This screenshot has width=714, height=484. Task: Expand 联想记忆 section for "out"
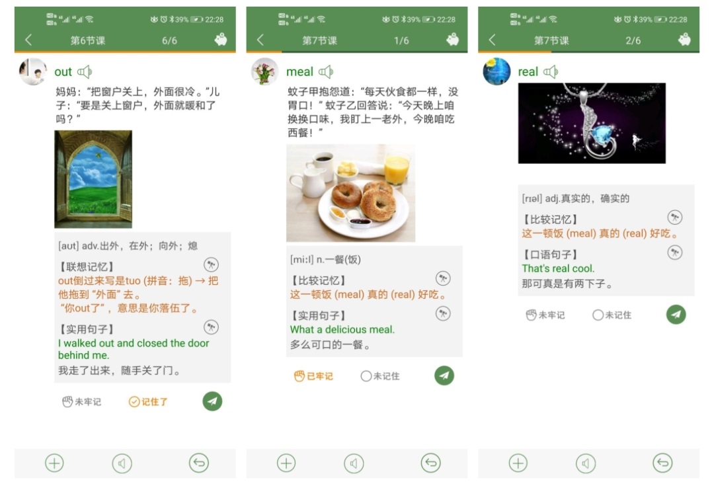[x=211, y=264]
